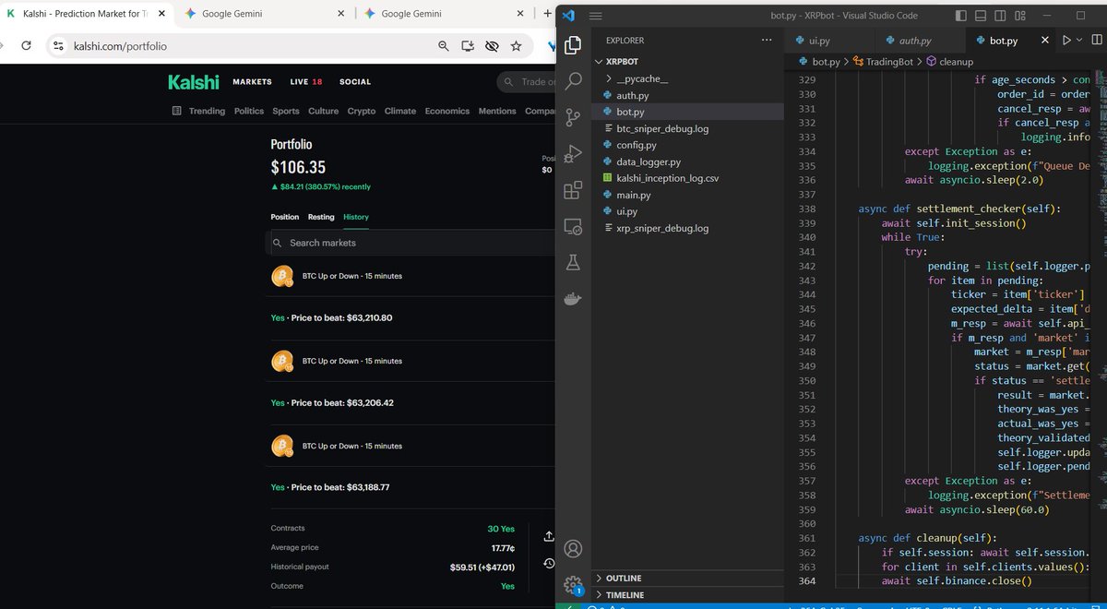The width and height of the screenshot is (1107, 609).
Task: Open kalshi_inception_log.csv in Explorer
Action: pos(667,178)
